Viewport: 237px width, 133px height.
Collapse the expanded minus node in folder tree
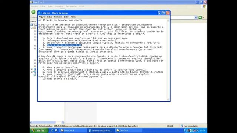pos(32,28)
